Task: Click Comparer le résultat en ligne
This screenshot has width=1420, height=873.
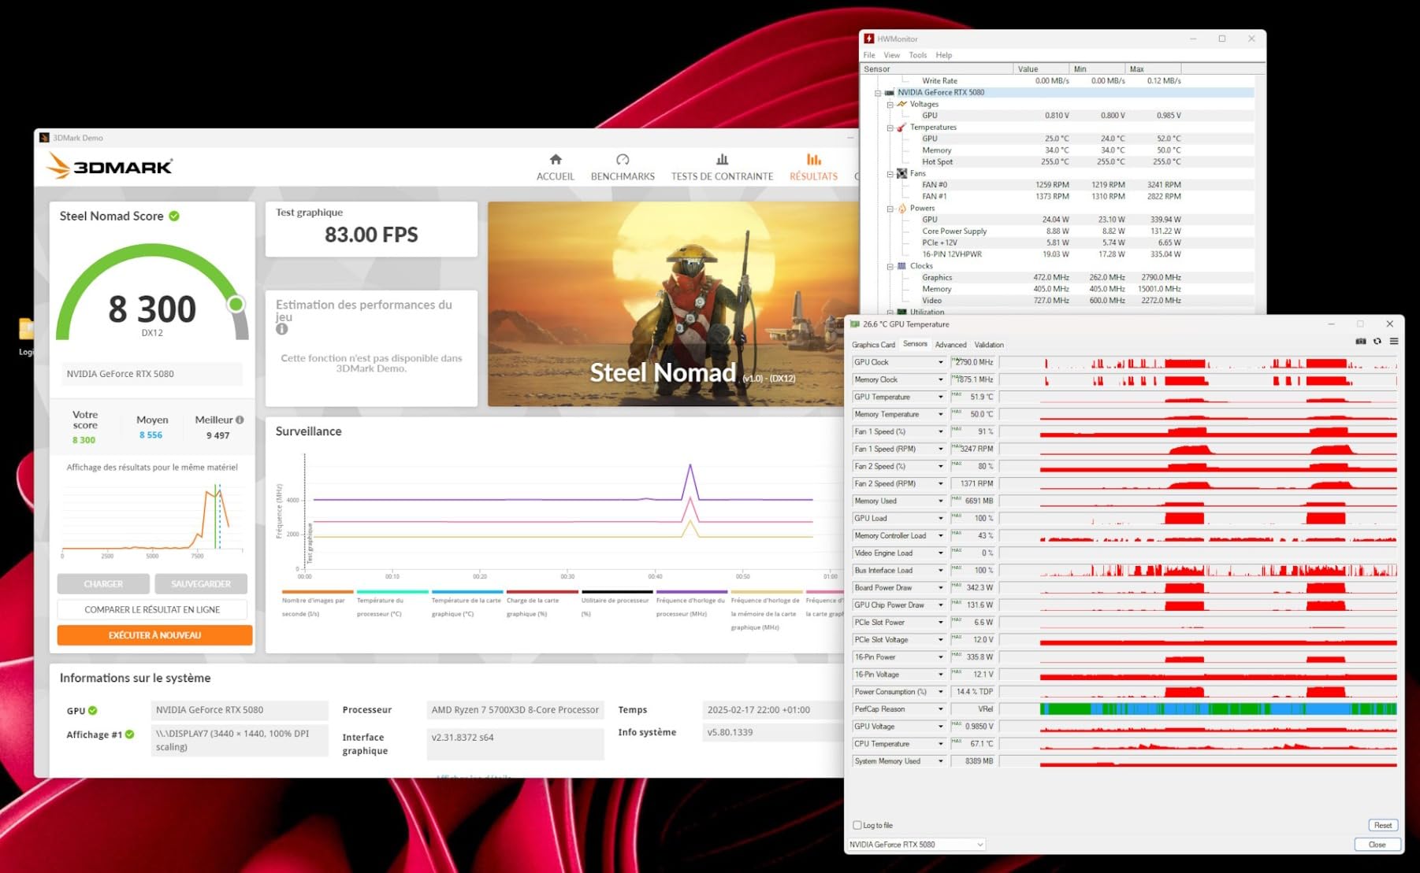Action: click(152, 609)
